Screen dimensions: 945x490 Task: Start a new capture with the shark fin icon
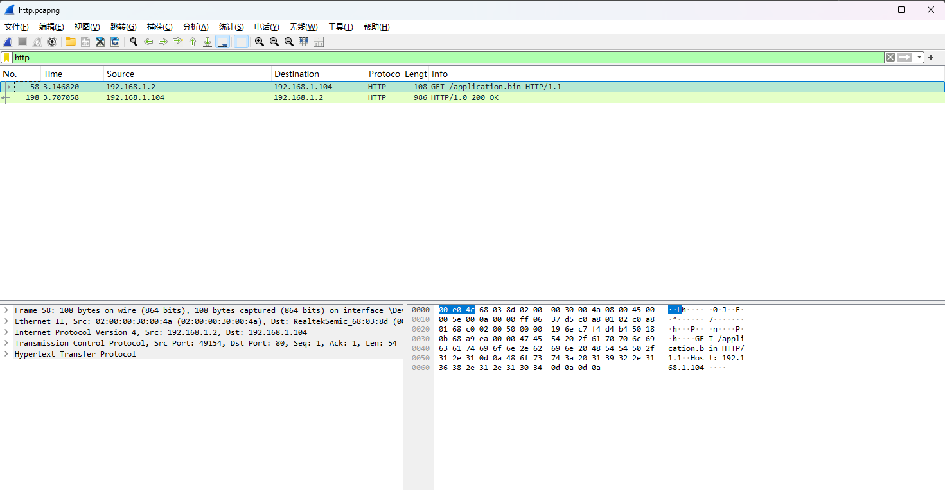pyautogui.click(x=8, y=42)
